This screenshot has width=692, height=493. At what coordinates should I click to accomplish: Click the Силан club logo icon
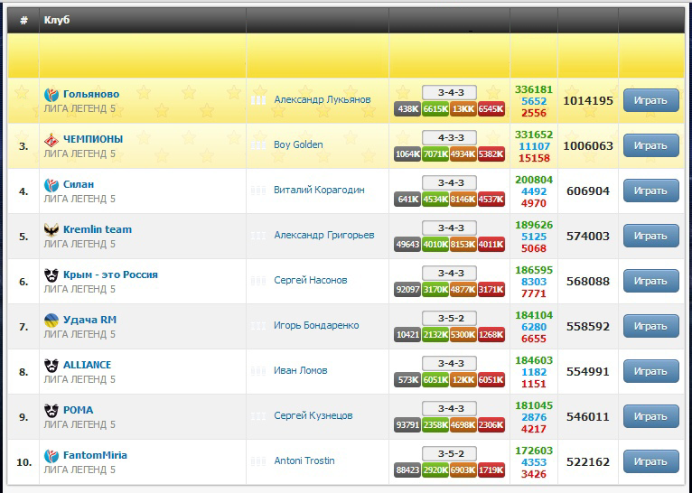51,184
